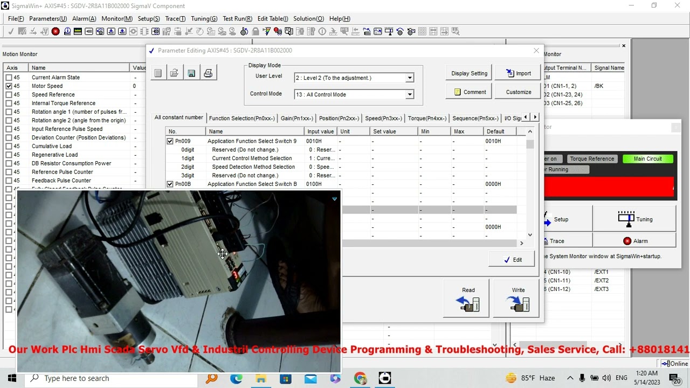Check the Input Reference Pulse Speed box
Screen dimensions: 690x388
pyautogui.click(x=9, y=129)
